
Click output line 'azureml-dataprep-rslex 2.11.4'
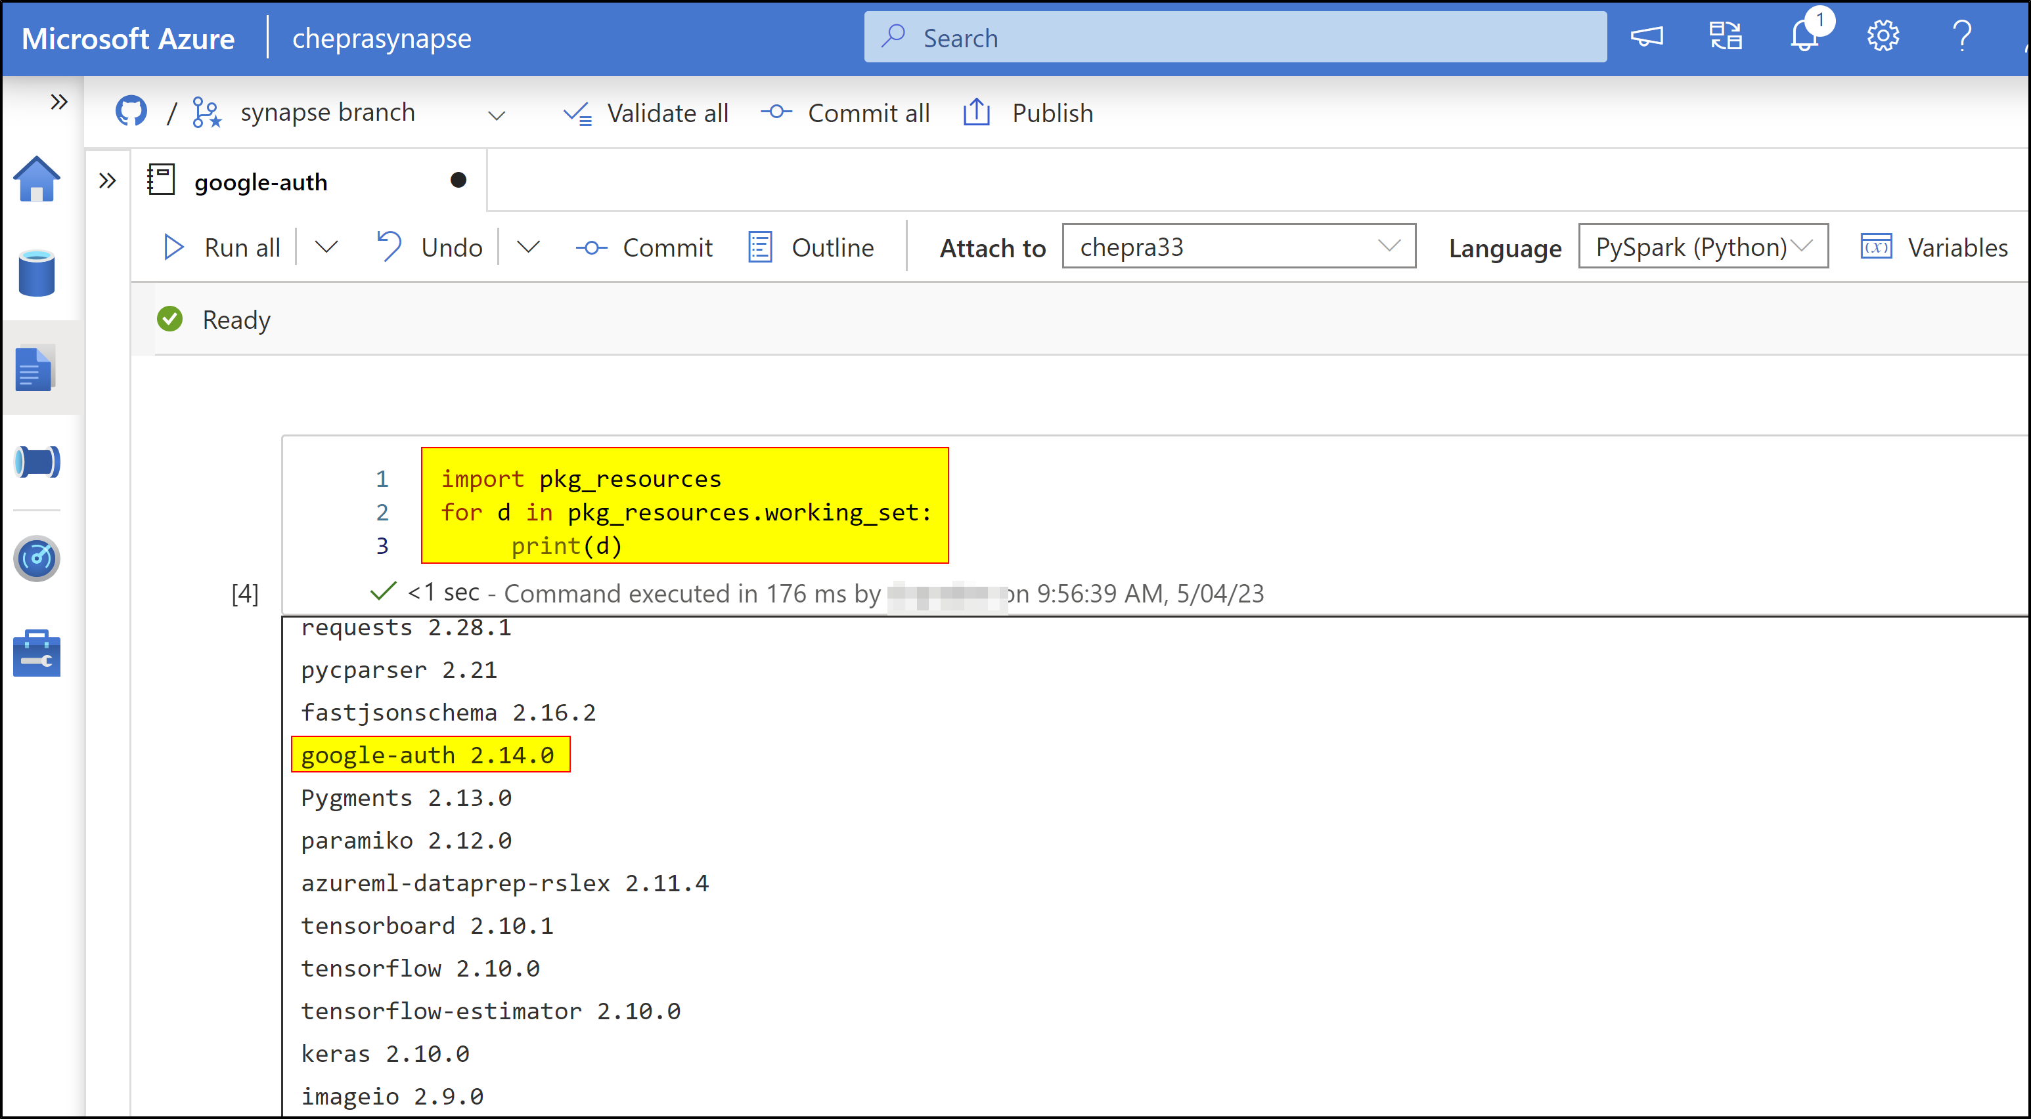click(504, 883)
